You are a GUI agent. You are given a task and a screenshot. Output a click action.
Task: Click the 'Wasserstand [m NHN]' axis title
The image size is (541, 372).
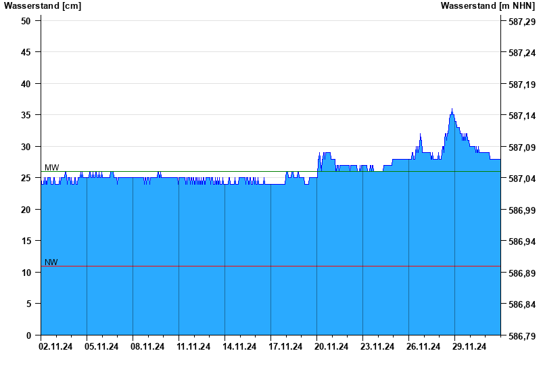pyautogui.click(x=488, y=5)
